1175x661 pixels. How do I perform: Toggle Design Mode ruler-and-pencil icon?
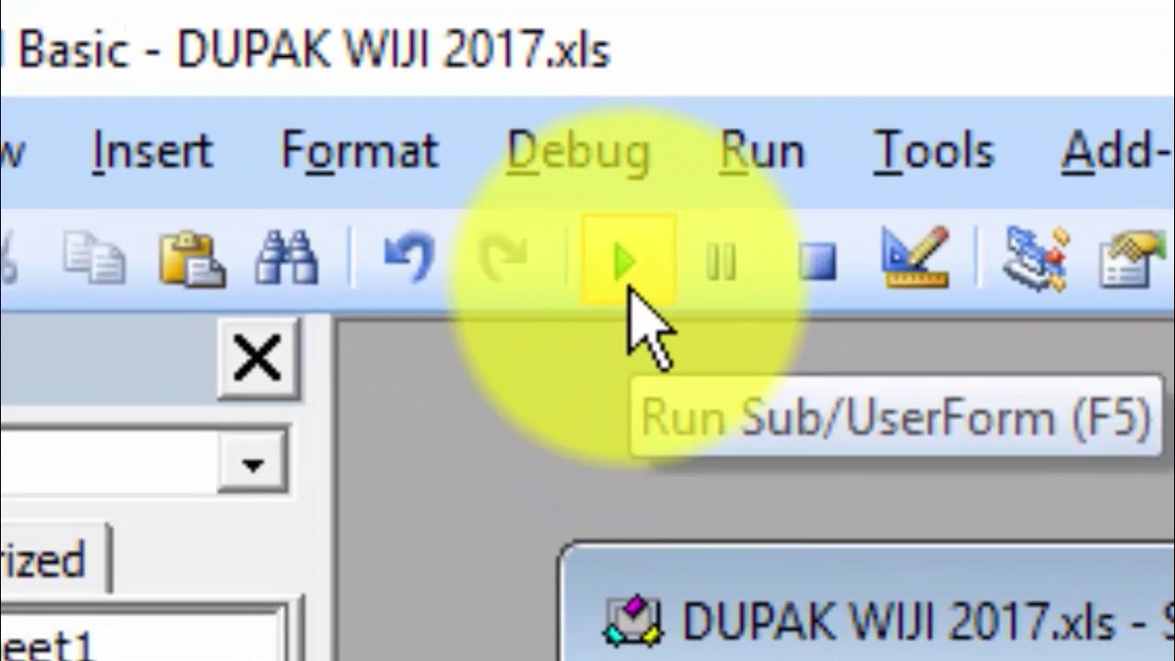(x=914, y=257)
